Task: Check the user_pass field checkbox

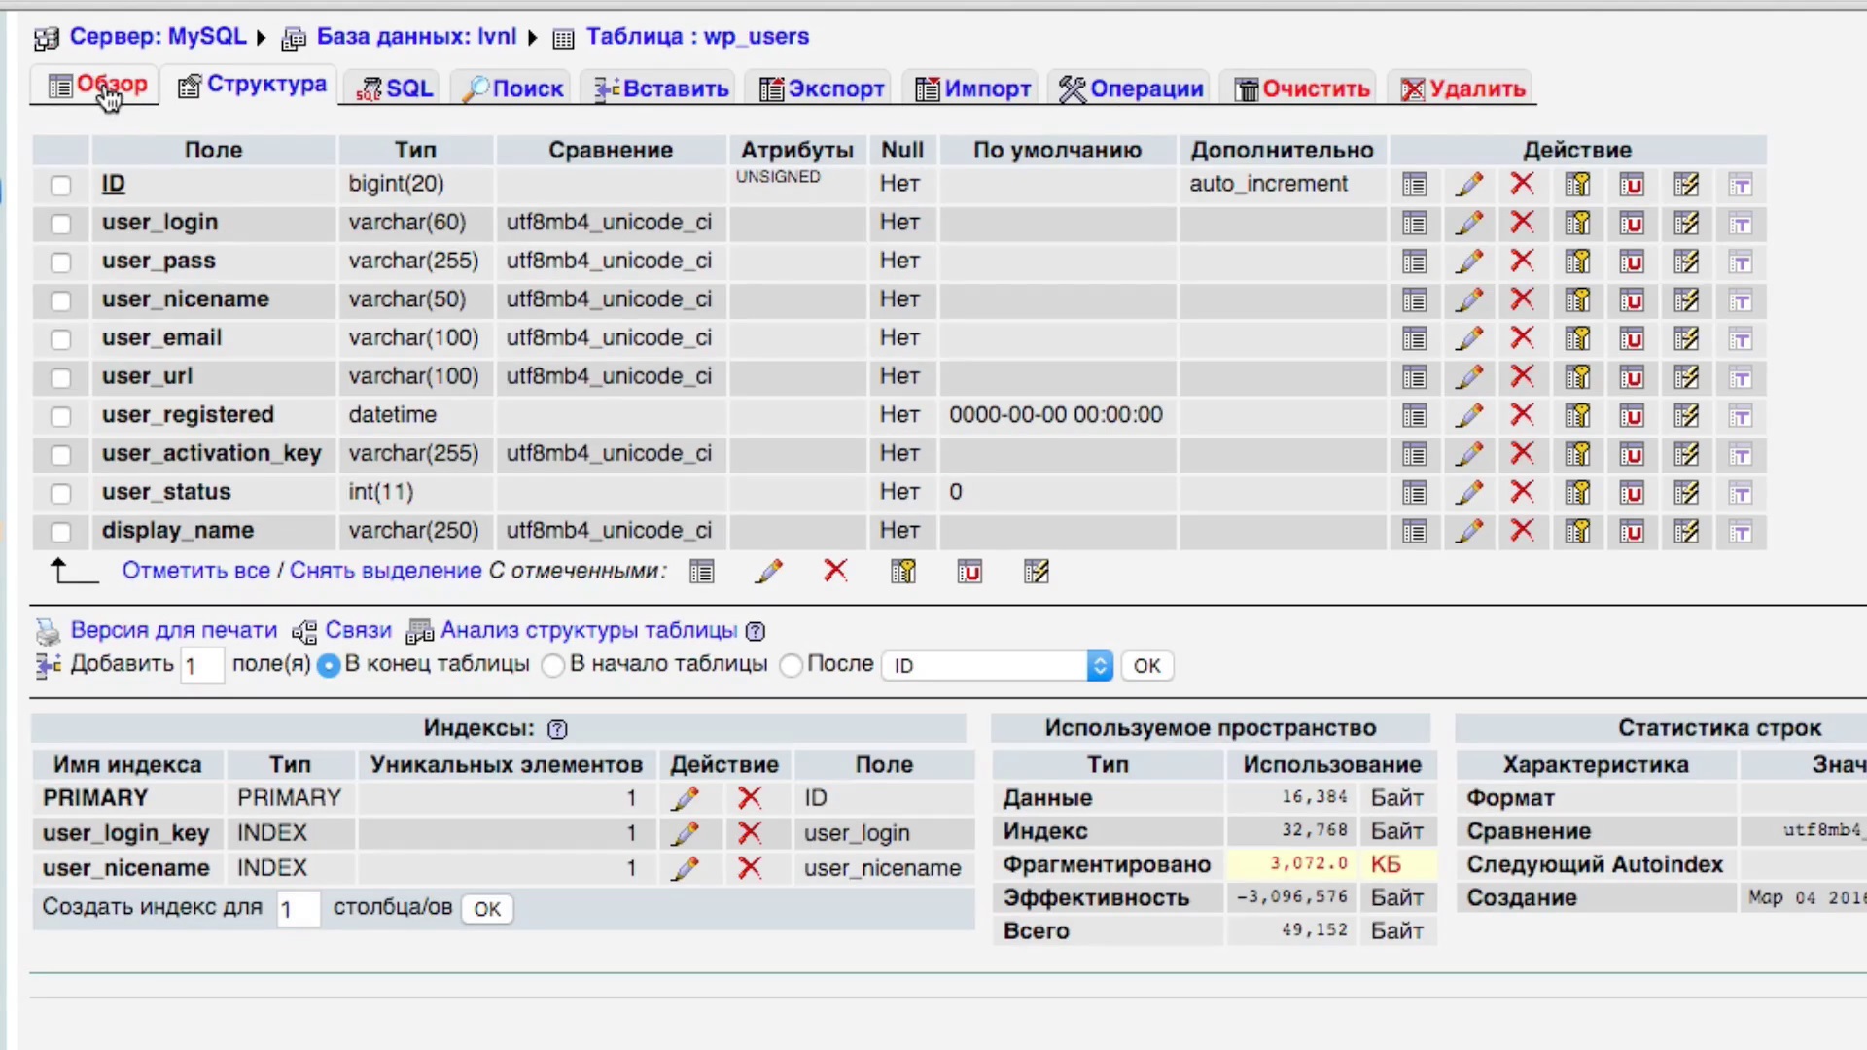Action: point(60,262)
